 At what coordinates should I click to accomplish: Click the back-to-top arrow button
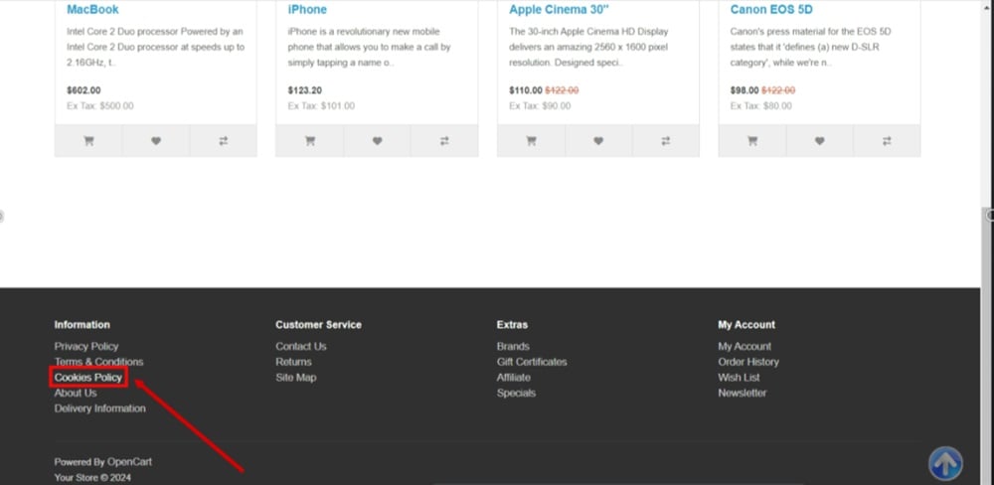(945, 464)
